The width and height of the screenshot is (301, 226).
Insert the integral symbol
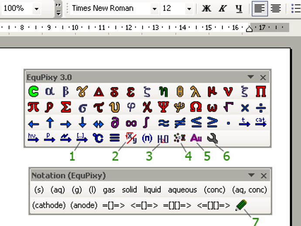coord(146,123)
